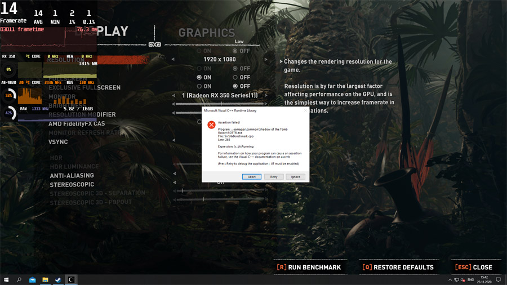This screenshot has width=507, height=285.
Task: Click the VSync left arrow
Action: (174, 140)
